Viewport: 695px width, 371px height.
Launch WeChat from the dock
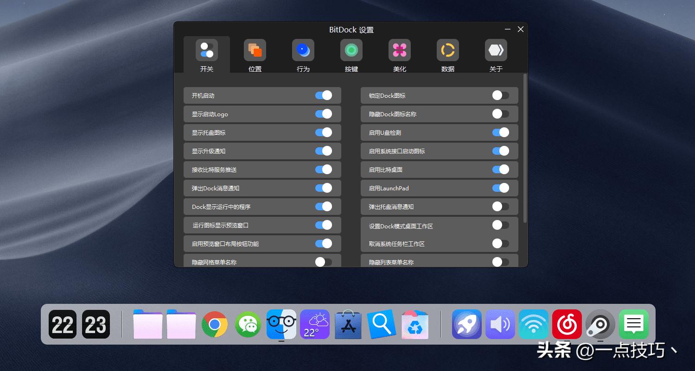248,324
